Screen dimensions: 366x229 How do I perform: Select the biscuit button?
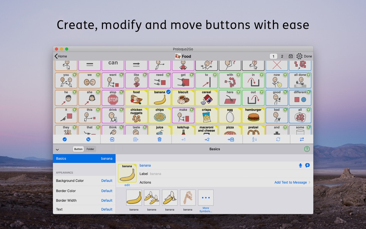pyautogui.click(x=183, y=98)
